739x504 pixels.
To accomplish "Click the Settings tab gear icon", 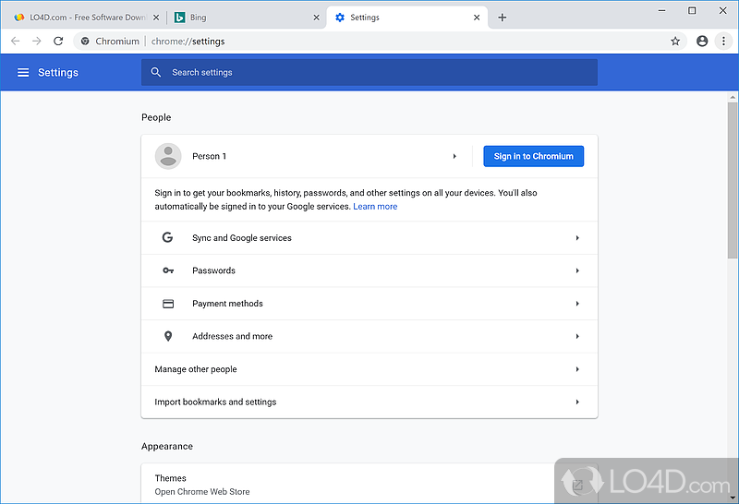I will tap(340, 18).
